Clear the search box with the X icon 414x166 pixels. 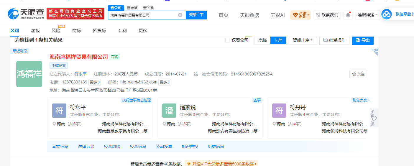[180, 15]
